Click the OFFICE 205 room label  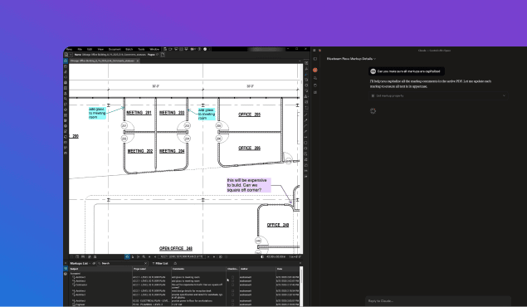tap(249, 115)
